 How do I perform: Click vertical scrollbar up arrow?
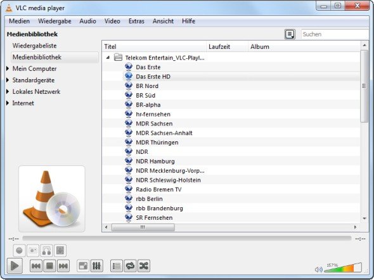click(364, 45)
